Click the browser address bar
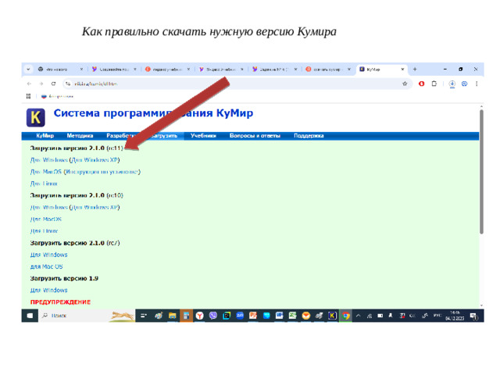The height and width of the screenshot is (375, 500). (x=236, y=84)
